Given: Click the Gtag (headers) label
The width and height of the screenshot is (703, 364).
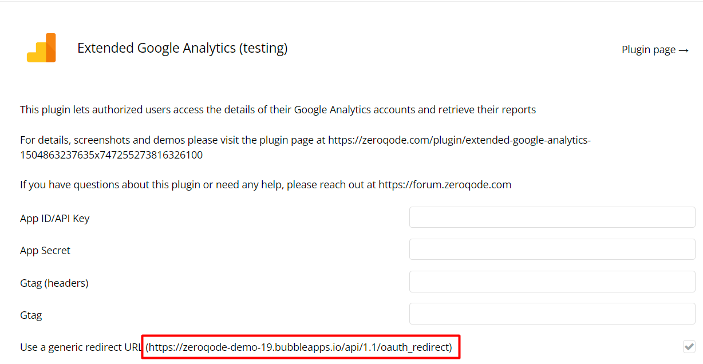Looking at the screenshot, I should [x=54, y=283].
